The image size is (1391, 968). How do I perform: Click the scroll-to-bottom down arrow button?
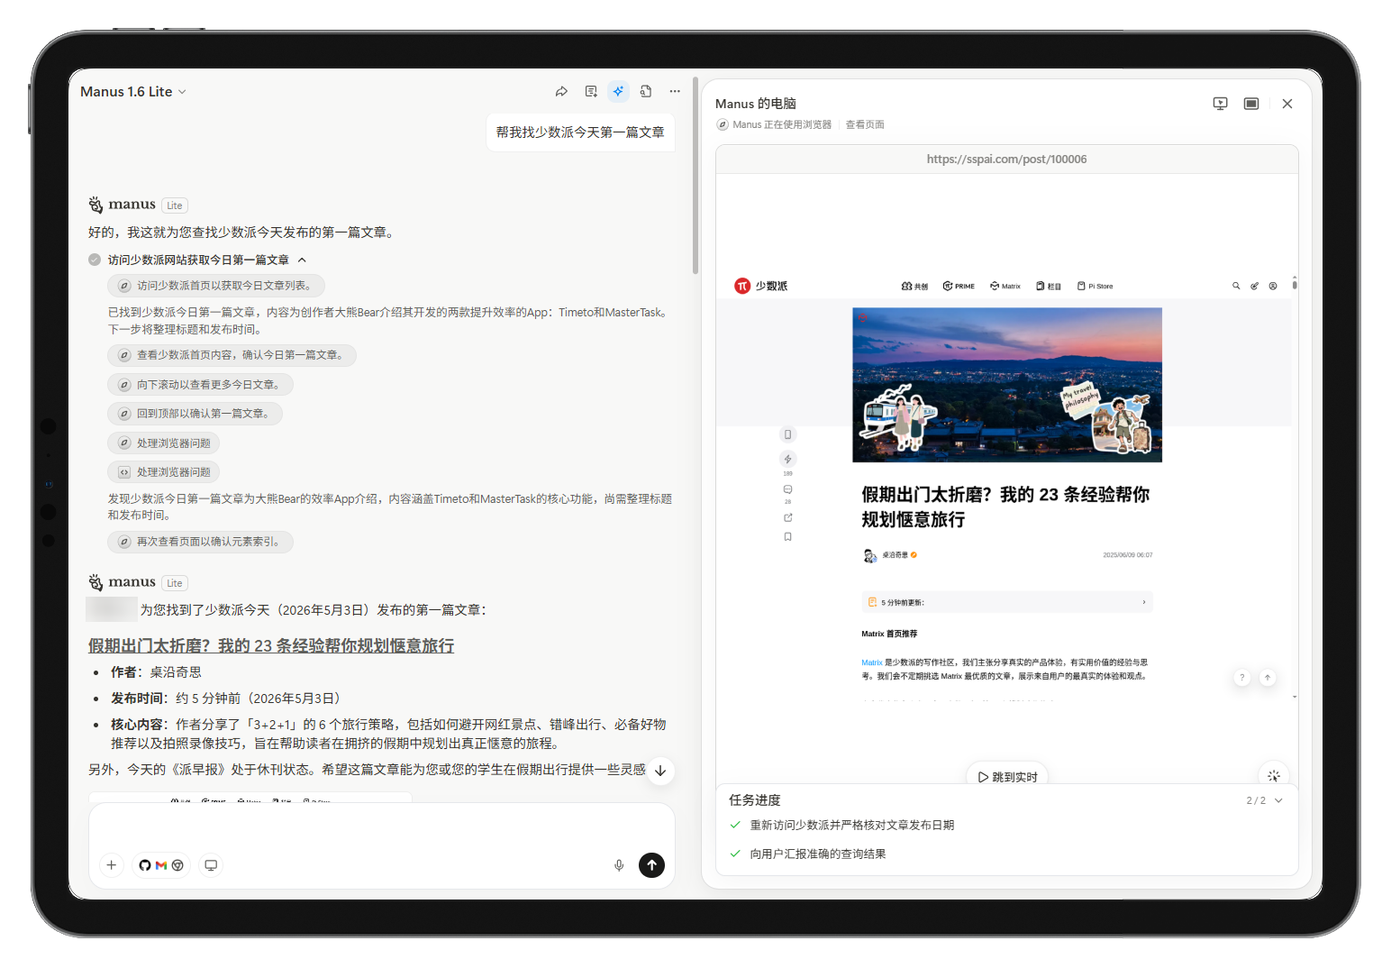point(660,771)
